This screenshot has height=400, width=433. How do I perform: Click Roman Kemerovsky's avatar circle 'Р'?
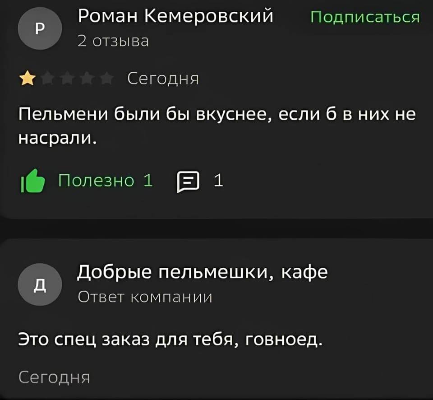point(40,28)
